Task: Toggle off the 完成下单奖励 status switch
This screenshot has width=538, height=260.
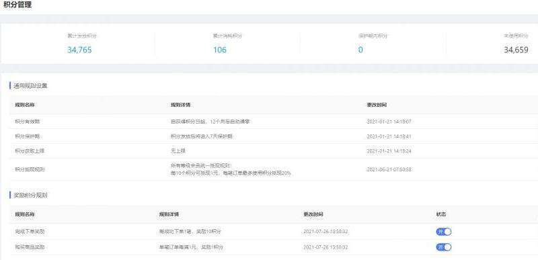Action: [x=444, y=232]
